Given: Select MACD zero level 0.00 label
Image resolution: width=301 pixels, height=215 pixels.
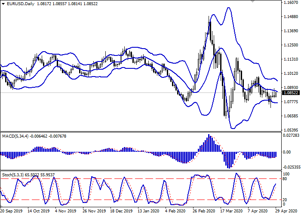Looking at the screenshot, I should click(x=287, y=152).
